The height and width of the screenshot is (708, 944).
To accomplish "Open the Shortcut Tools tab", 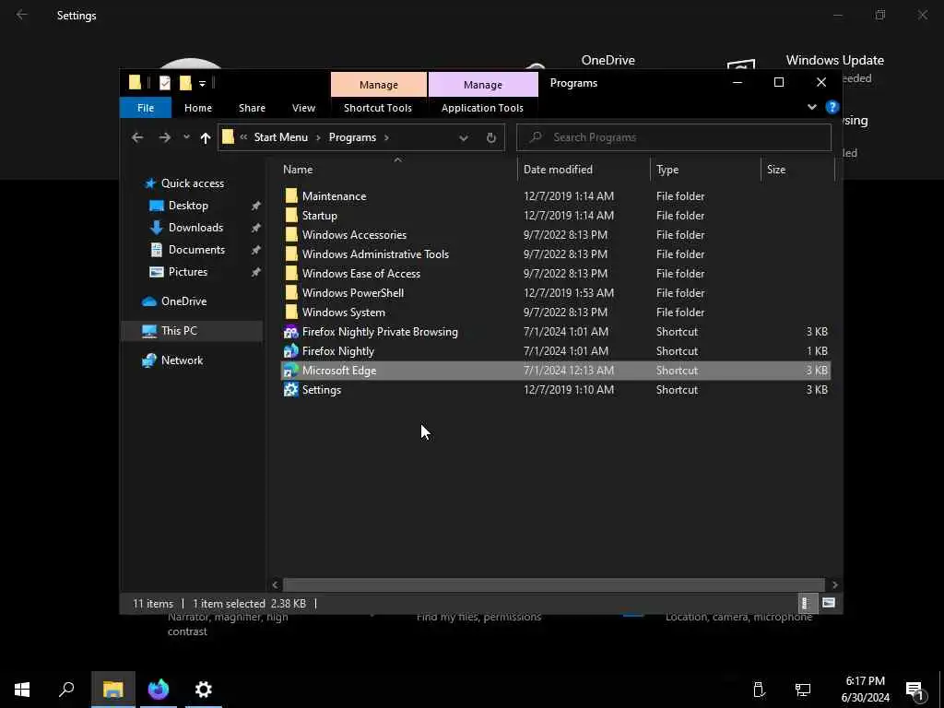I will 377,108.
